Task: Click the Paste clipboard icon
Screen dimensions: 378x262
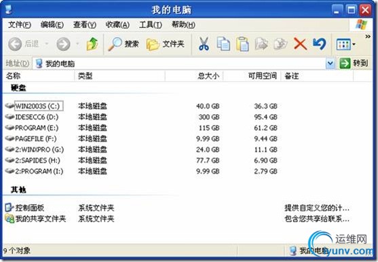Action: 242,44
